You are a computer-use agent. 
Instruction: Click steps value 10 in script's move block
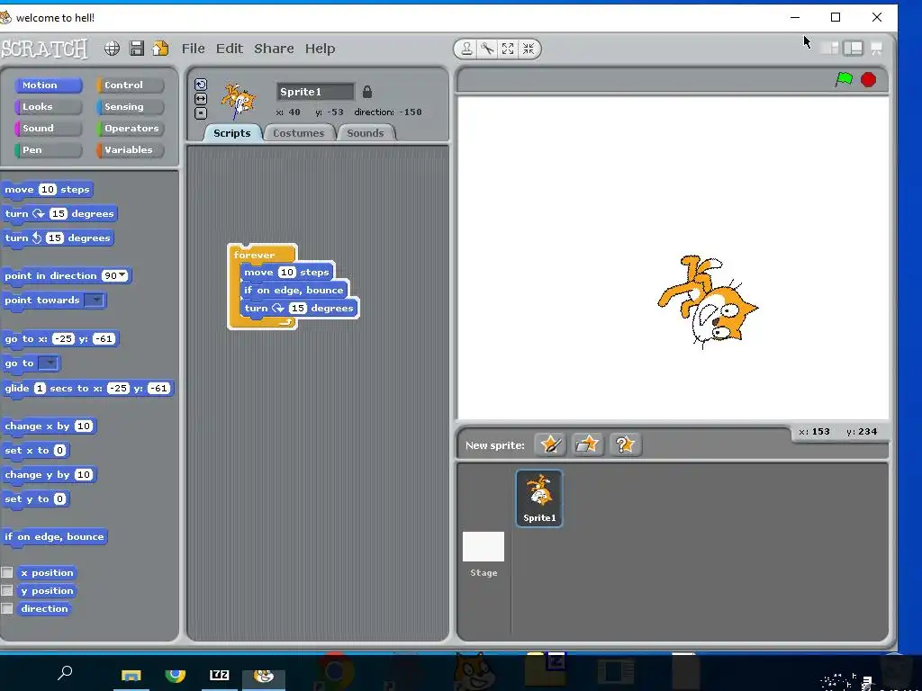coord(286,272)
